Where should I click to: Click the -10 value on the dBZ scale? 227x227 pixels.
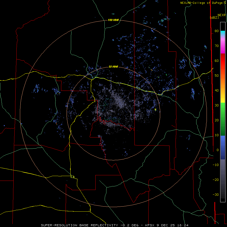216,165
